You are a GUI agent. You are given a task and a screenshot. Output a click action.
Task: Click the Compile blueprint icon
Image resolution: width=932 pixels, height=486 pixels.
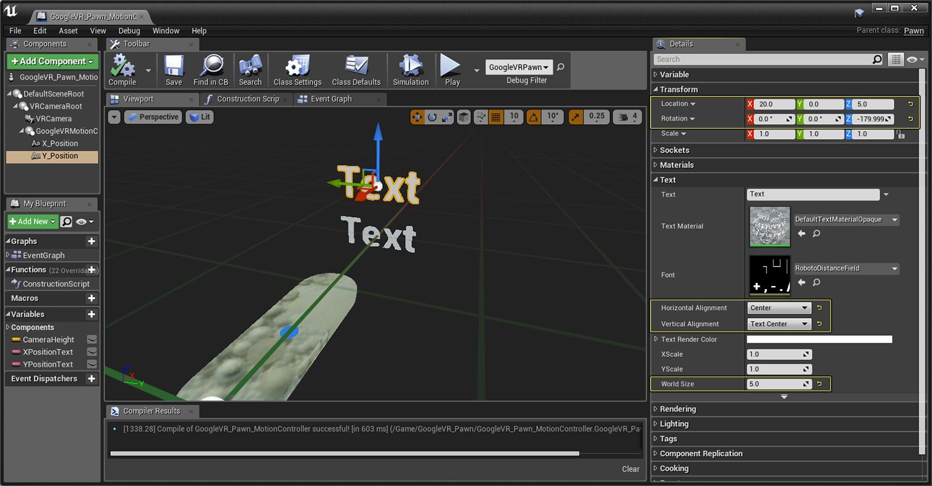(x=122, y=66)
